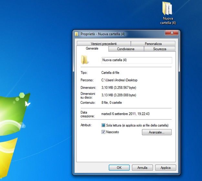This screenshot has height=181, width=202.
Task: Click the size value 3,10 MB (3.258.567 byte)
Action: [119, 88]
